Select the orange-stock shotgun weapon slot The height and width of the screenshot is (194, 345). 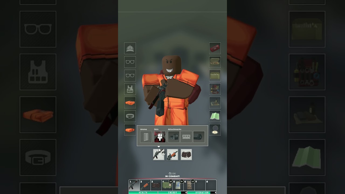pyautogui.click(x=172, y=155)
